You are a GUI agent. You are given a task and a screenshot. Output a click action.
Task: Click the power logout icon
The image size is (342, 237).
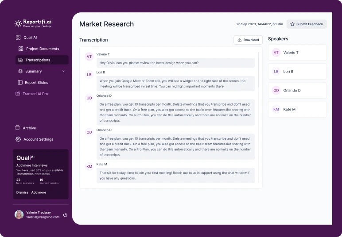tap(65, 215)
